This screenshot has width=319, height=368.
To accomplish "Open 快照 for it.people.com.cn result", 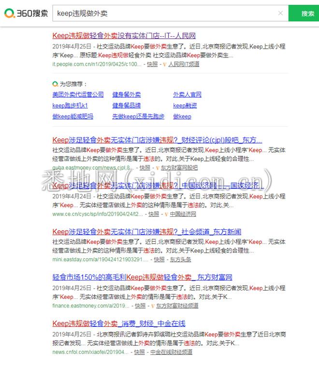I will pos(152,64).
